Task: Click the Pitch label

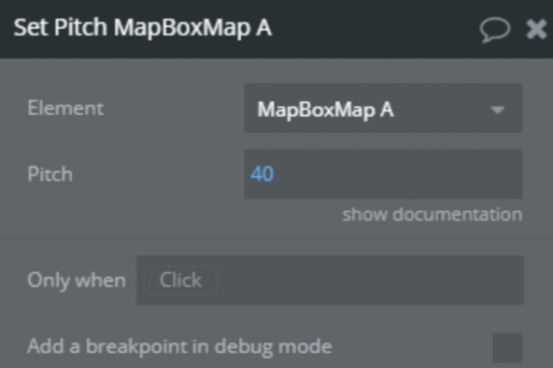Action: [x=50, y=174]
